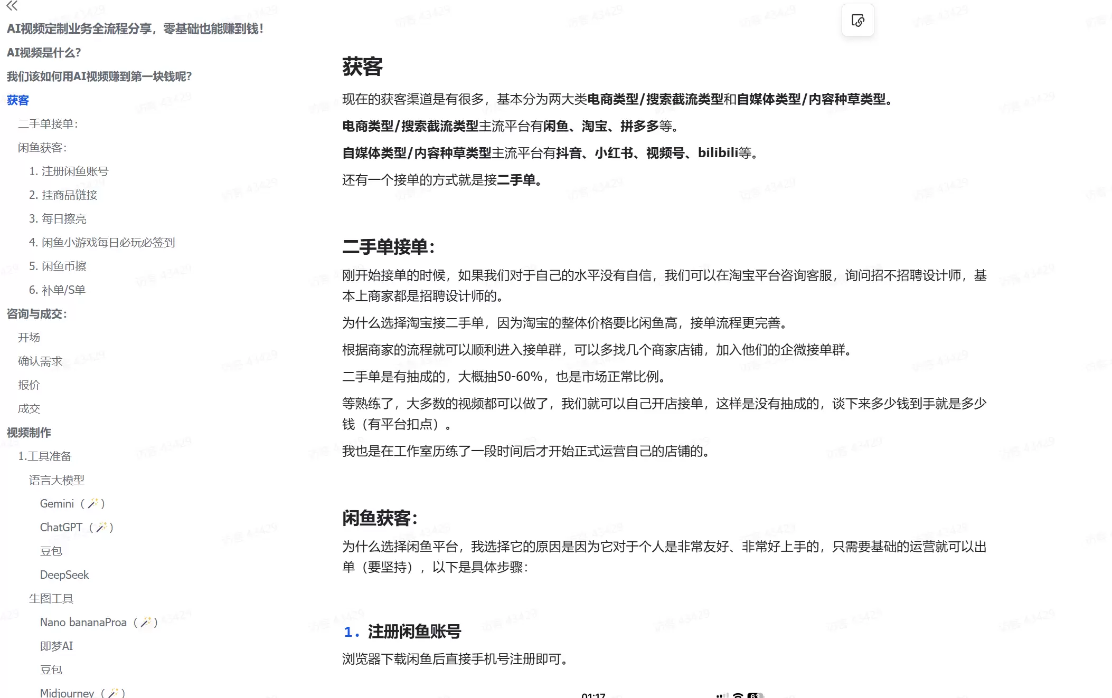Screen dimensions: 1112x698
Task: Click the sparkle icon next to Gemini
Action: coord(94,503)
